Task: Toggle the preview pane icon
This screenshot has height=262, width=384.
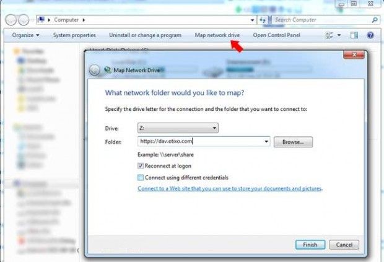Action: 354,35
